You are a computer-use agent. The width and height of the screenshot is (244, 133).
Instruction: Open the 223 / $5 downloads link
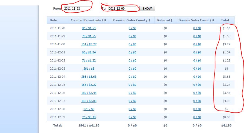point(89,109)
